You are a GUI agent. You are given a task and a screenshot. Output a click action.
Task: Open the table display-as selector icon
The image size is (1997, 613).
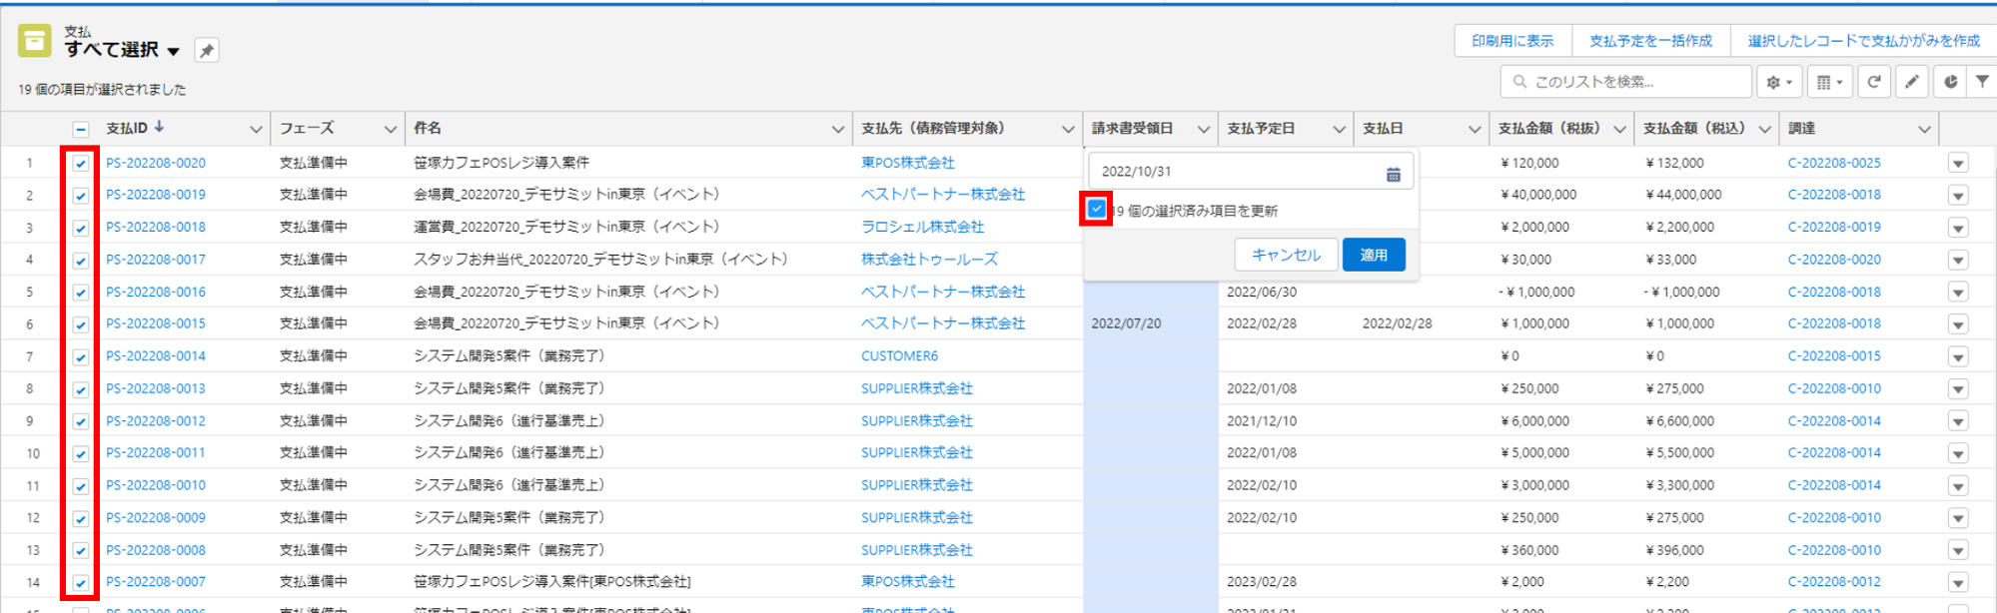tap(1829, 82)
